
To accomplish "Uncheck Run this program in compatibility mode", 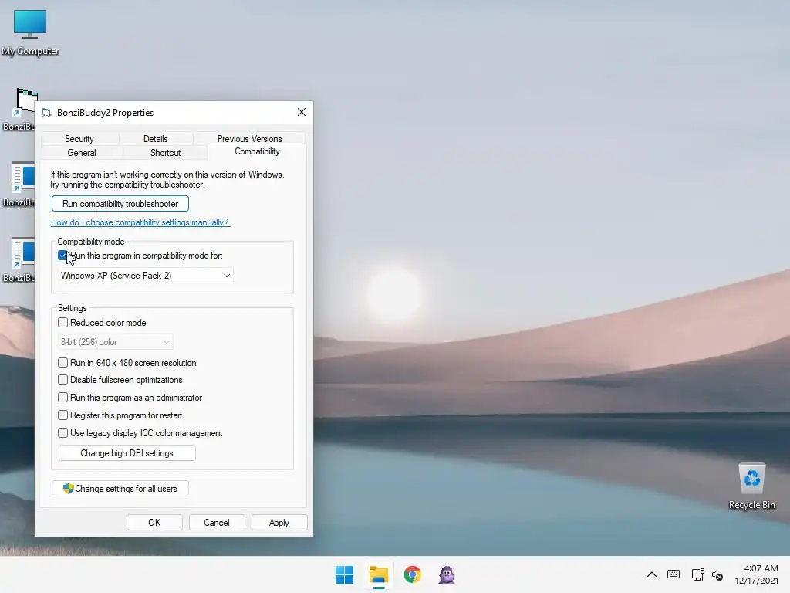I will point(62,256).
